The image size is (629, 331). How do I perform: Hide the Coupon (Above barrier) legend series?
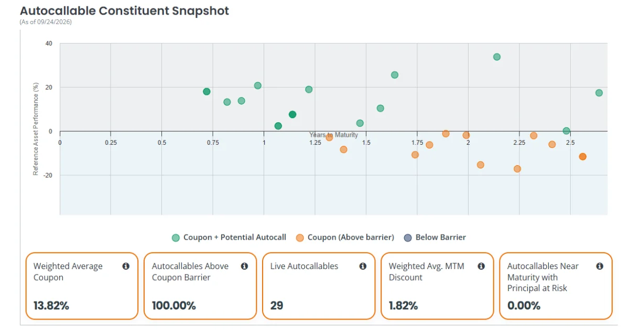(345, 238)
